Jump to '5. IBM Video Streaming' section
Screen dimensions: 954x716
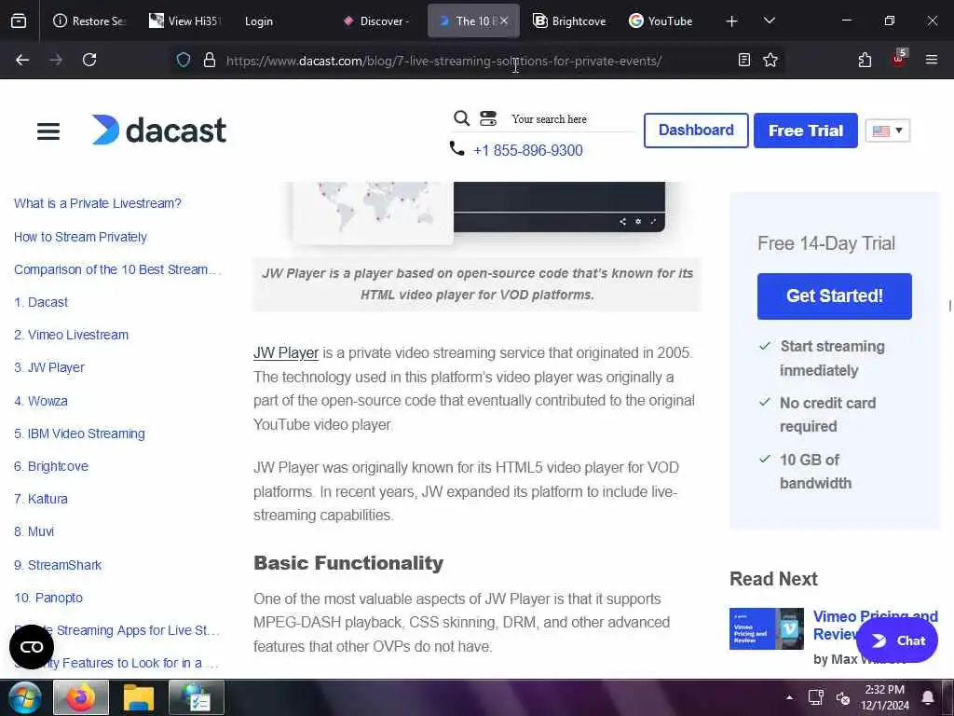click(x=80, y=434)
